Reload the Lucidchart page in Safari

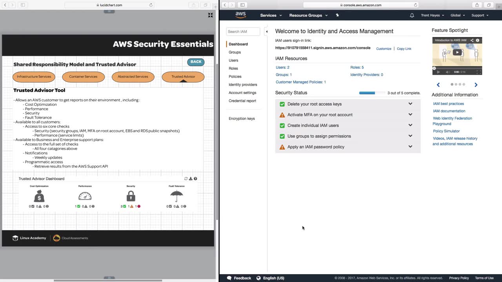(151, 5)
